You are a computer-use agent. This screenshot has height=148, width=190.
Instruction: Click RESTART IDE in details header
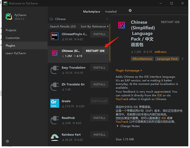click(x=170, y=22)
